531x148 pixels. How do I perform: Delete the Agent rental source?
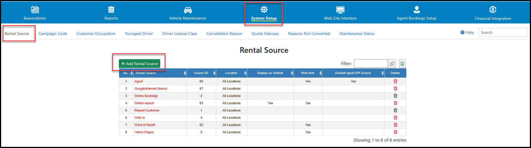click(395, 81)
